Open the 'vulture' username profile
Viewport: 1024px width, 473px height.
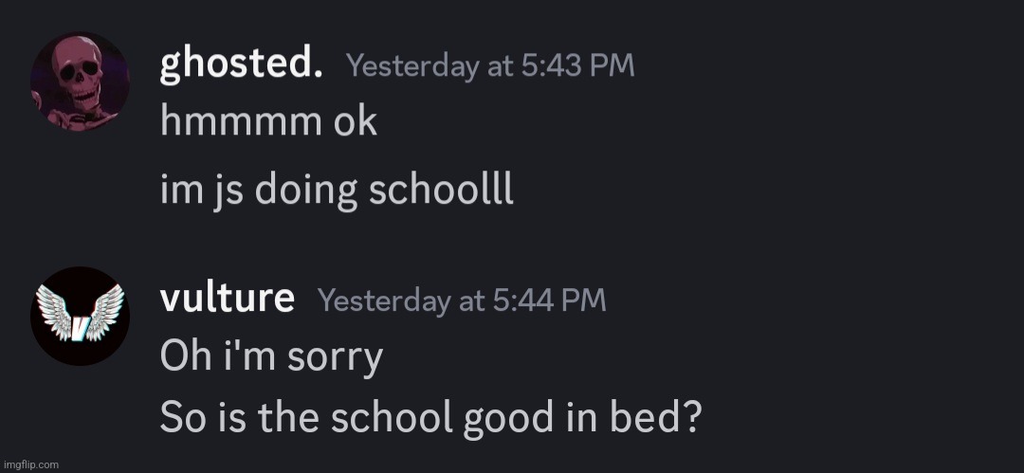coord(228,300)
